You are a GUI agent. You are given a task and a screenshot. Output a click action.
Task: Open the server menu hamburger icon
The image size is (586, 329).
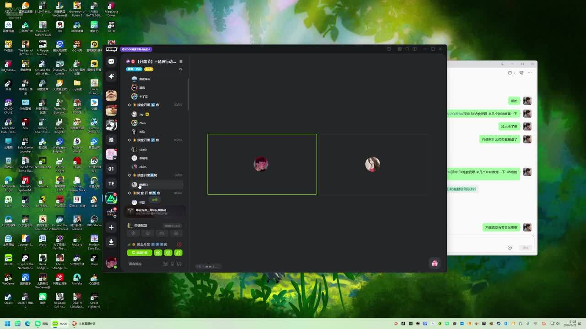[x=181, y=62]
